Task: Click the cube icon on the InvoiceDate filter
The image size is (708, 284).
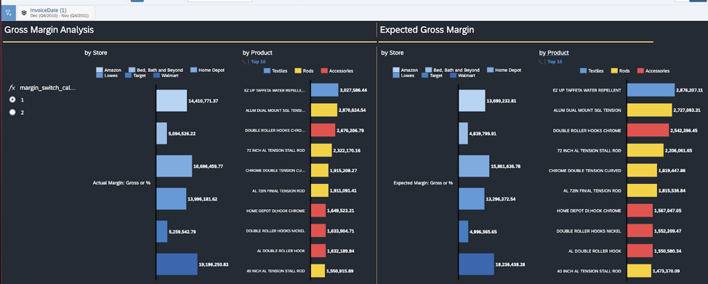Action: click(x=24, y=12)
